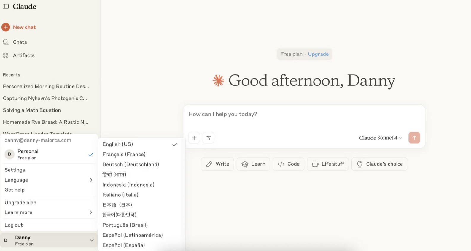This screenshot has height=251, width=471.
Task: Choose Log out in account menu
Action: click(x=14, y=225)
